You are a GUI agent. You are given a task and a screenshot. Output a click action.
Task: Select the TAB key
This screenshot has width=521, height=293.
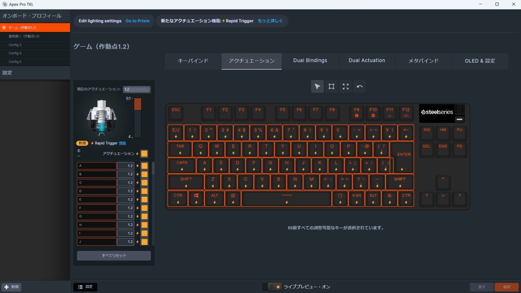[x=180, y=149]
